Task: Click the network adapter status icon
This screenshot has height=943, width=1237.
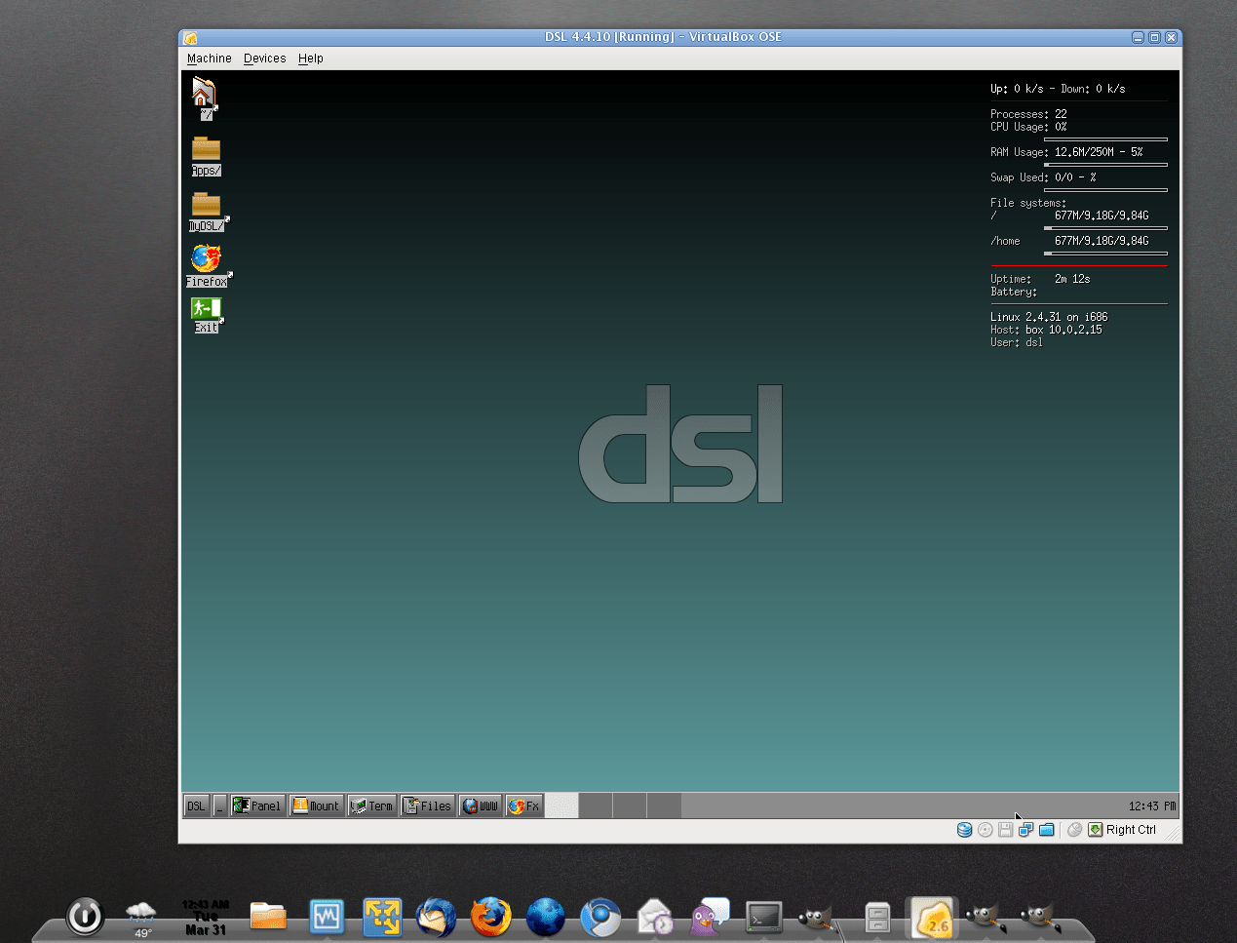Action: tap(1025, 830)
